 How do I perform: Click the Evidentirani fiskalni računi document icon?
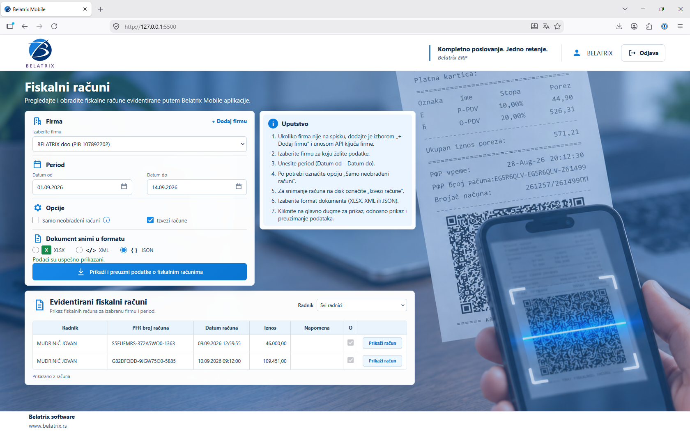(x=39, y=305)
